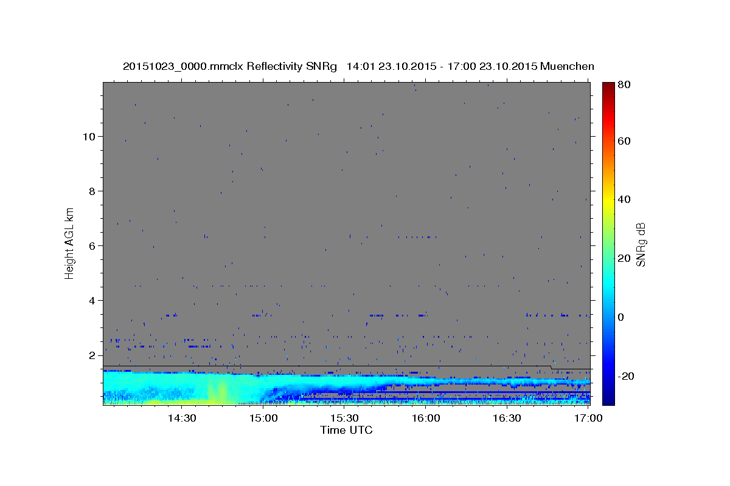Click the height axis value 6
This screenshot has width=730, height=486.
point(94,245)
